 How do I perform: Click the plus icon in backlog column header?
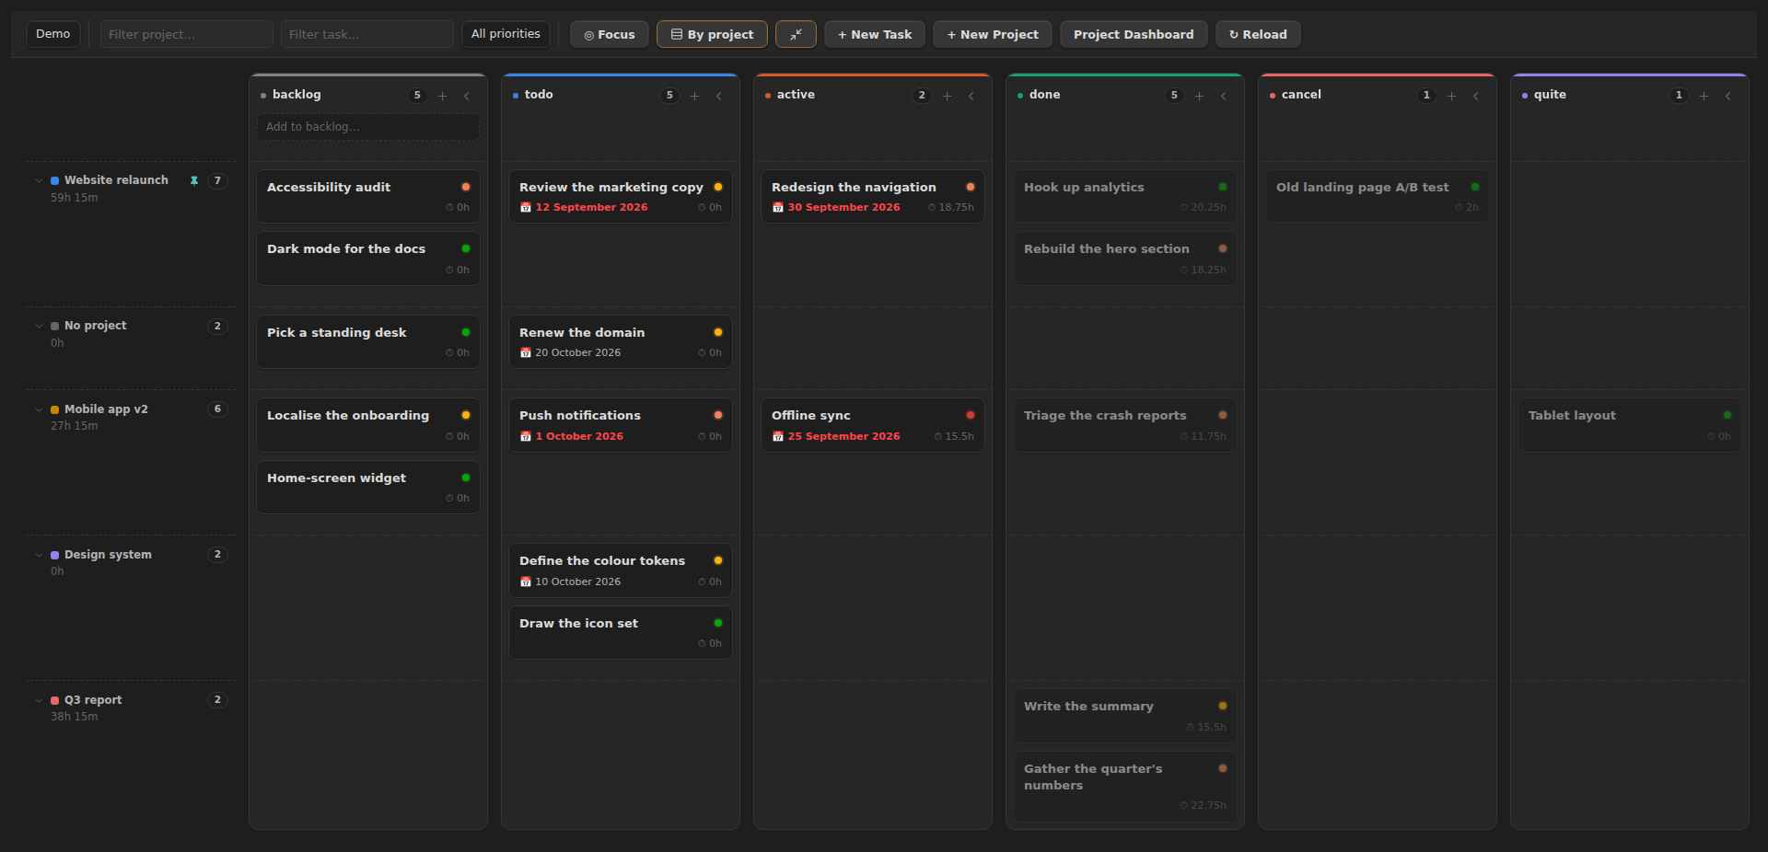442,96
